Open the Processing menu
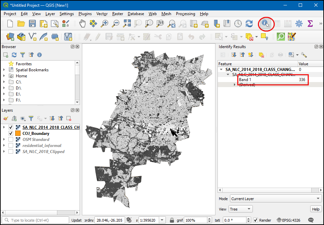This screenshot has width=324, height=225. [185, 14]
